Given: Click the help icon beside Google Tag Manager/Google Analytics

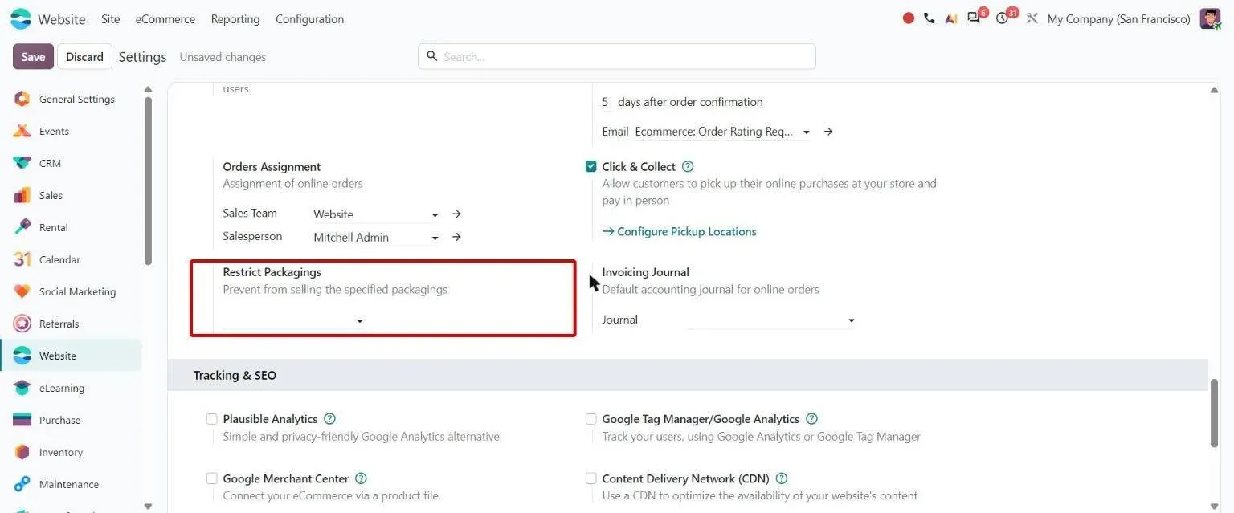Looking at the screenshot, I should click(x=811, y=419).
